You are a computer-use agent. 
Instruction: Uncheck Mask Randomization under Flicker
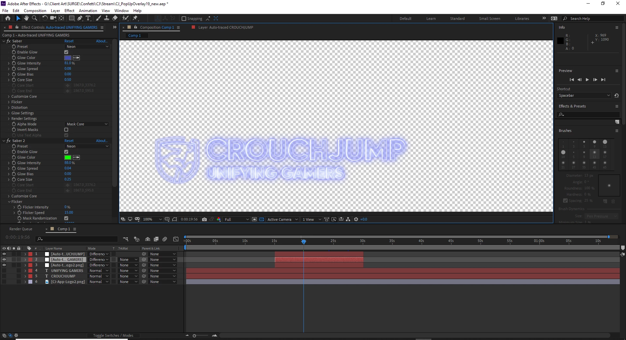[66, 218]
